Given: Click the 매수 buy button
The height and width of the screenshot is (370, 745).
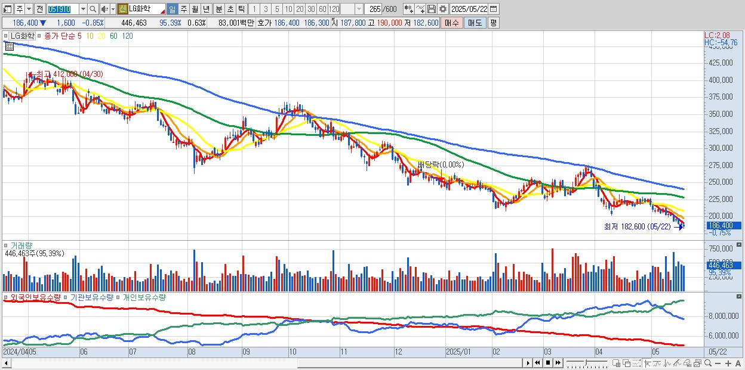Looking at the screenshot, I should pyautogui.click(x=452, y=23).
